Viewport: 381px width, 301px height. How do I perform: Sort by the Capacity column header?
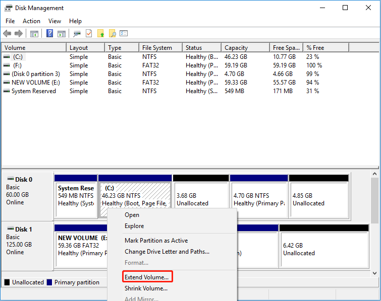click(246, 48)
